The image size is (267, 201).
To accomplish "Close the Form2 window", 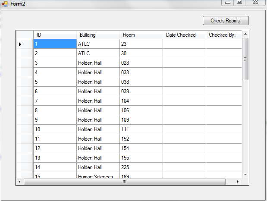I will [255, 2].
